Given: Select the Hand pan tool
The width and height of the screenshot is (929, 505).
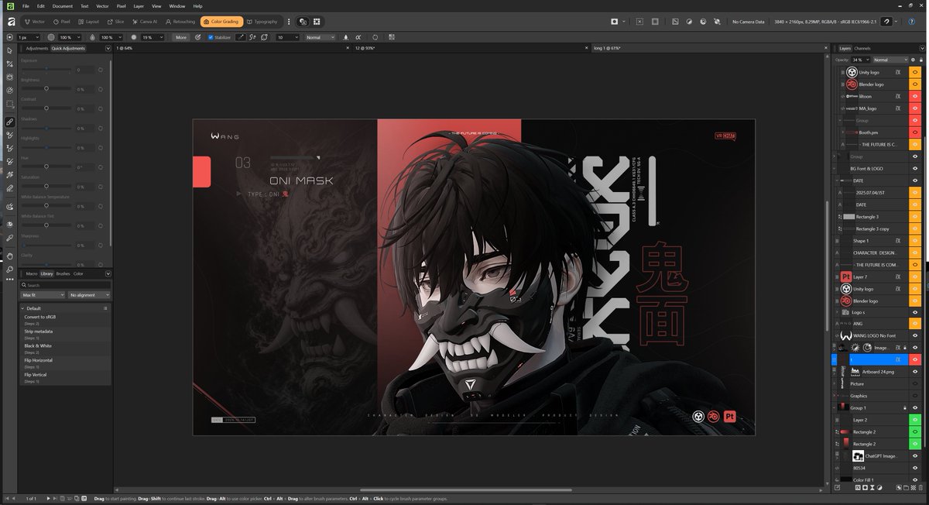Looking at the screenshot, I should [x=10, y=255].
